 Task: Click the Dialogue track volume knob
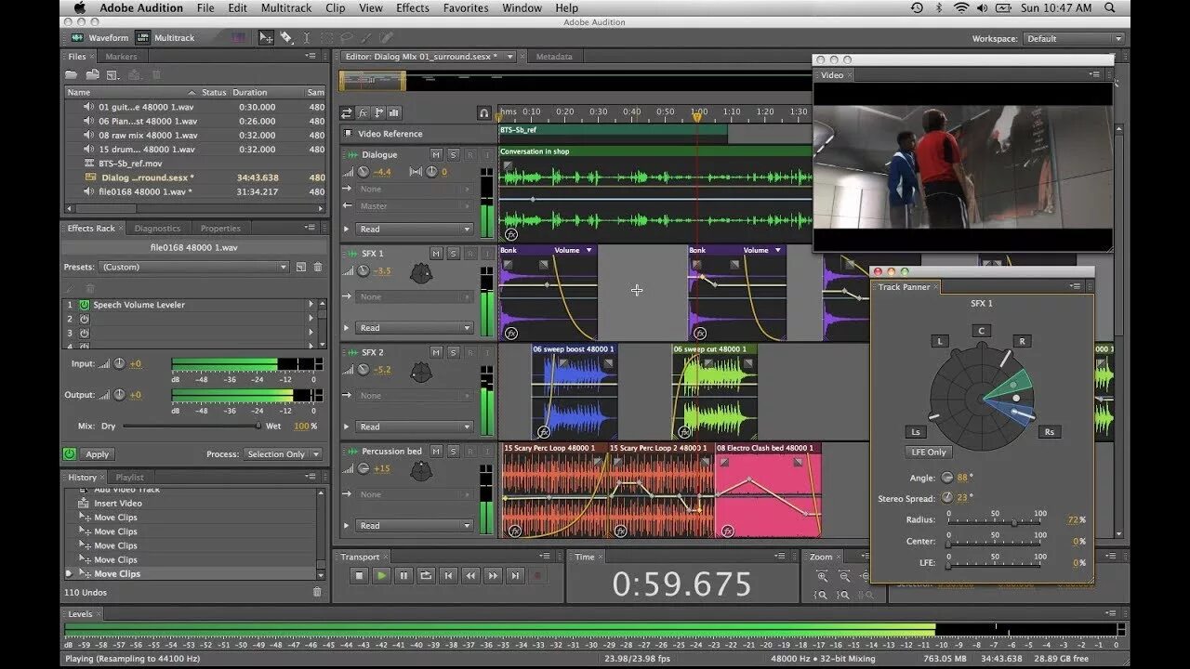(x=364, y=172)
